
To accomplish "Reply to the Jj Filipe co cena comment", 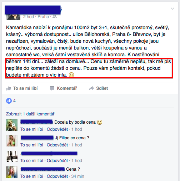I will coord(57,145).
